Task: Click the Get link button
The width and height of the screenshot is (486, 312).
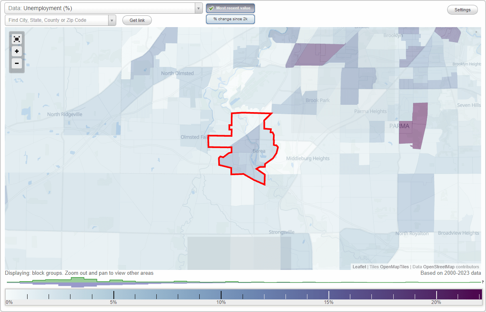Action: [136, 20]
